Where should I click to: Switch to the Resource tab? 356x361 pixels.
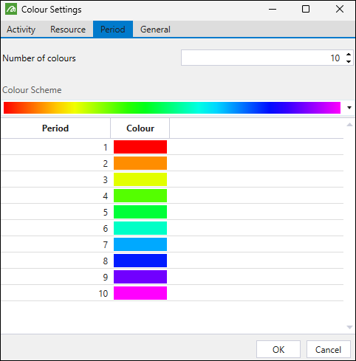click(x=68, y=30)
